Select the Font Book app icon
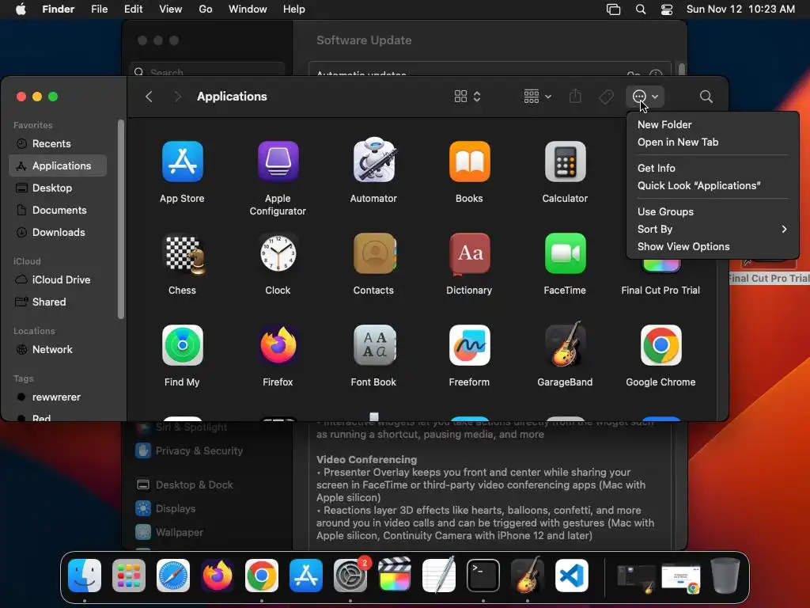The width and height of the screenshot is (810, 608). pos(373,345)
